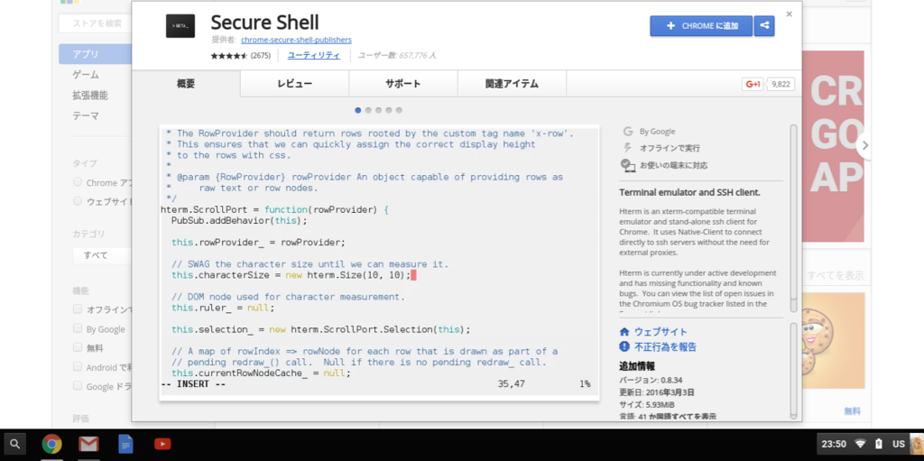Click the 無料 price label
The height and width of the screenshot is (461, 924).
[x=852, y=410]
